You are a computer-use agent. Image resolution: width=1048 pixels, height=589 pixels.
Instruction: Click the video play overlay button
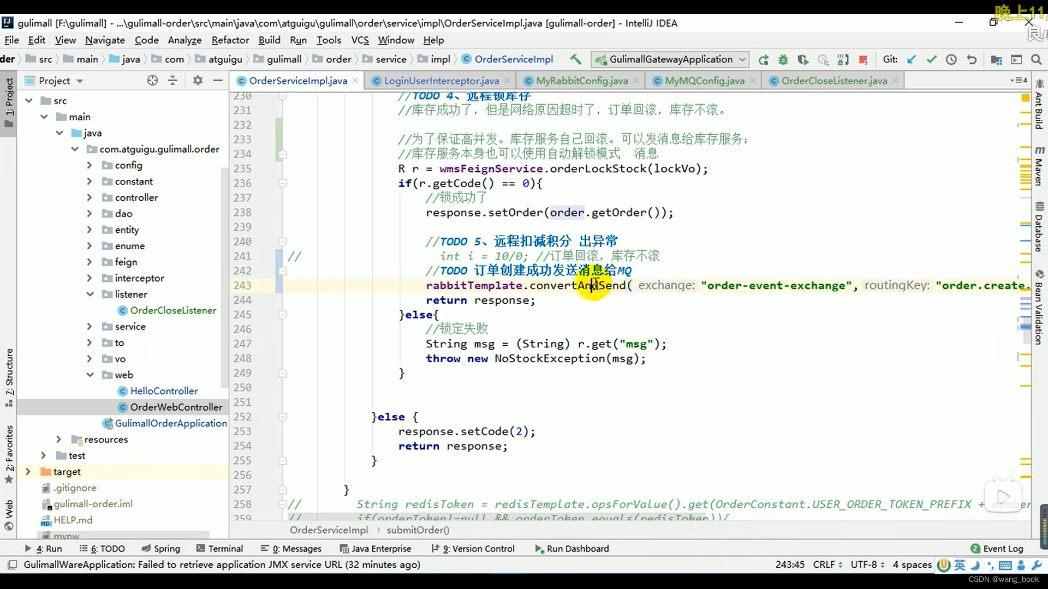point(1003,496)
